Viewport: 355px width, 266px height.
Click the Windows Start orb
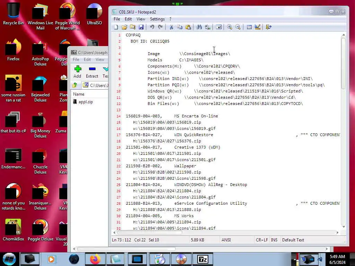tap(9, 259)
